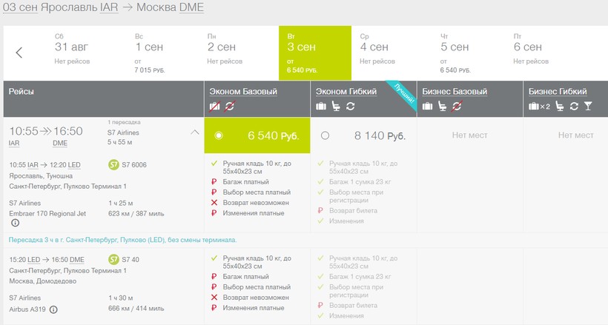Select the Вт 3 сен date tab
Screen dimensions: 608x325
click(x=315, y=53)
